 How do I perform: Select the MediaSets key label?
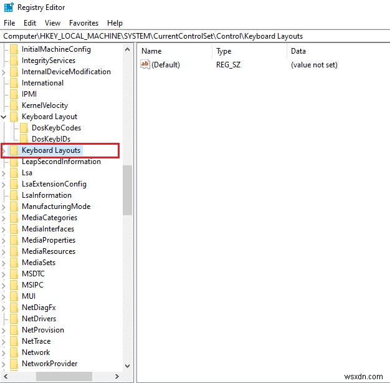coord(39,263)
